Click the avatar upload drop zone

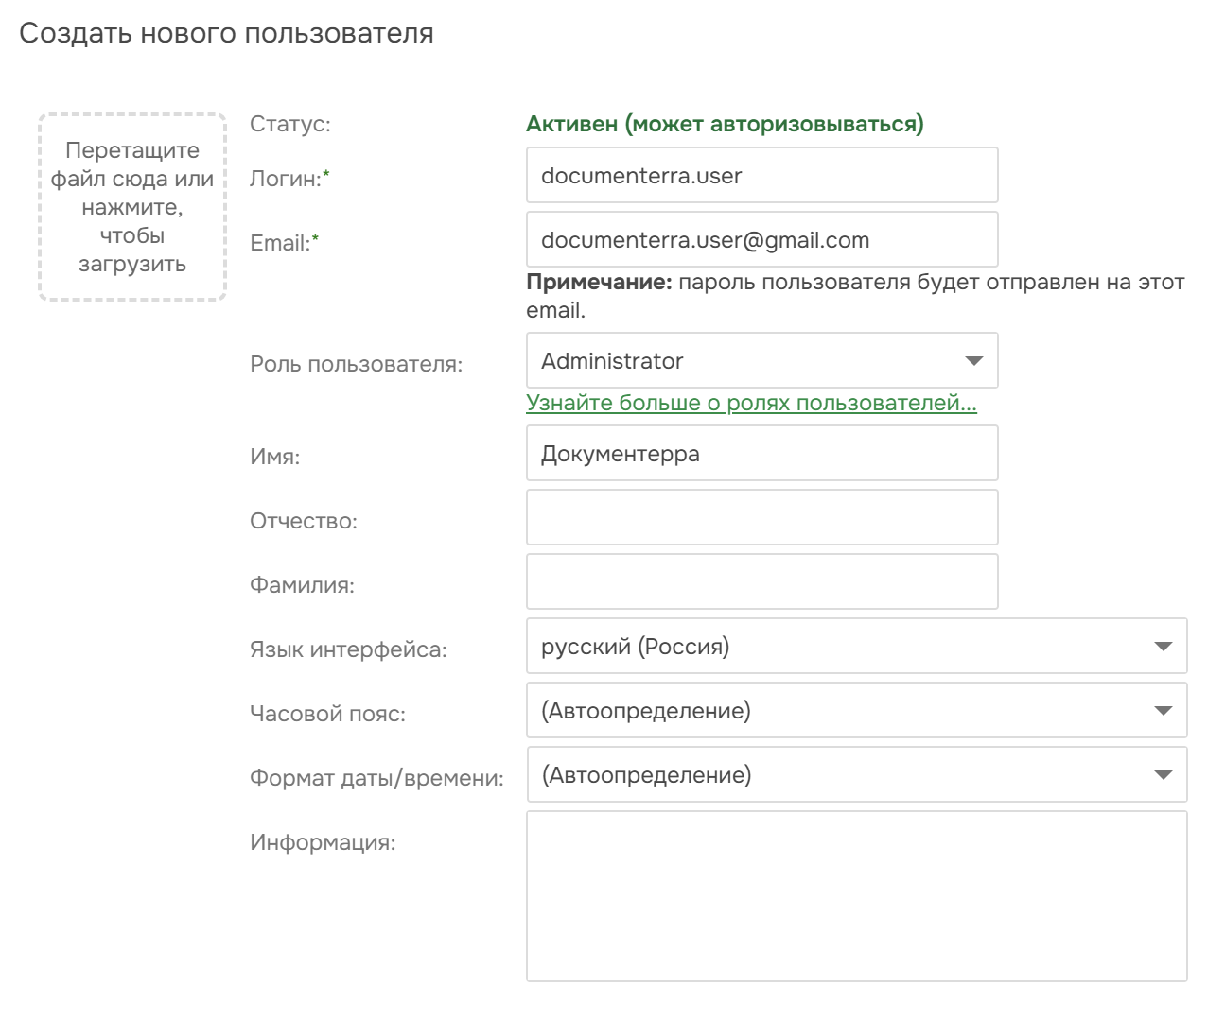[132, 207]
